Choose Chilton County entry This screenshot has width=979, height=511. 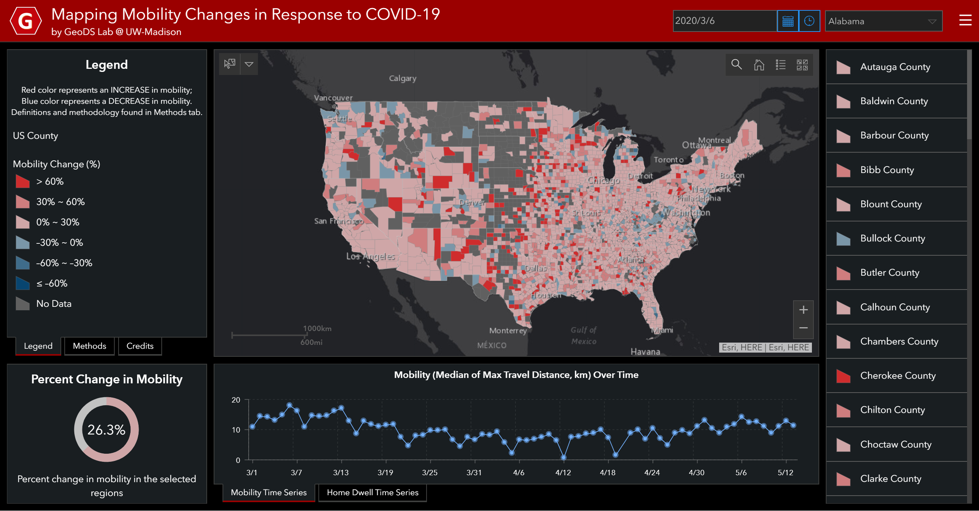pyautogui.click(x=896, y=410)
